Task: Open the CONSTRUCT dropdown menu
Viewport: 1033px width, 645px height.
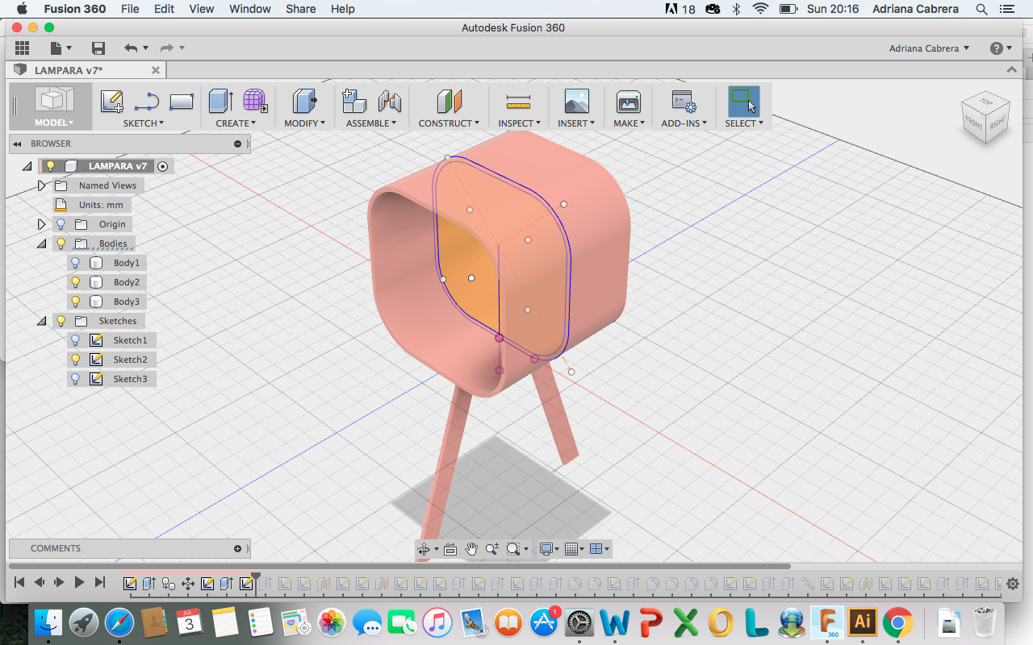Action: (449, 123)
